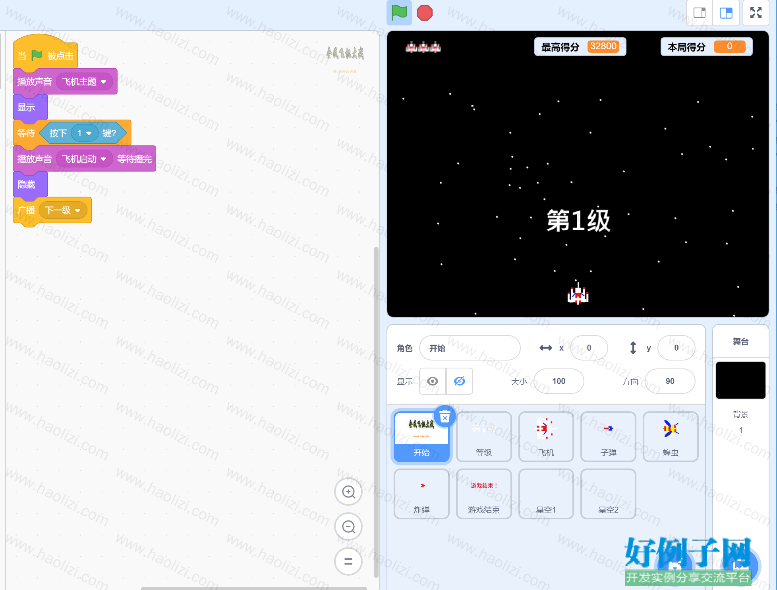Open the 飞机主题 sound dropdown

(84, 82)
